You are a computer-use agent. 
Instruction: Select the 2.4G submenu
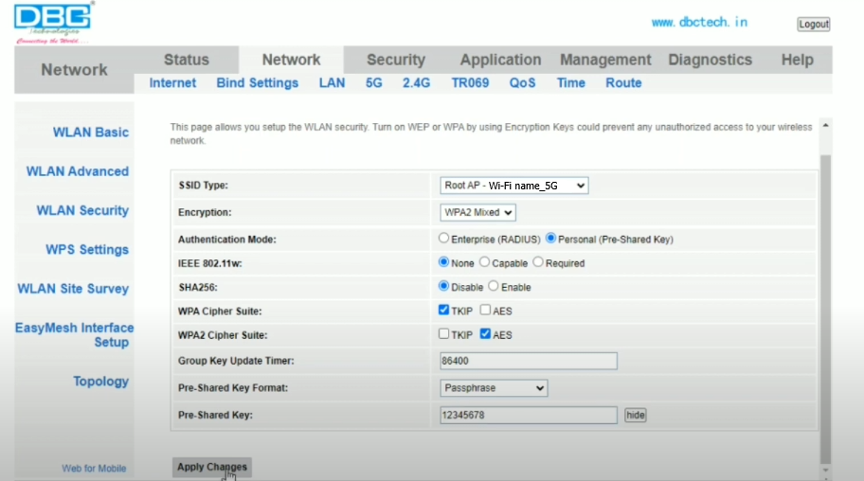click(x=416, y=83)
